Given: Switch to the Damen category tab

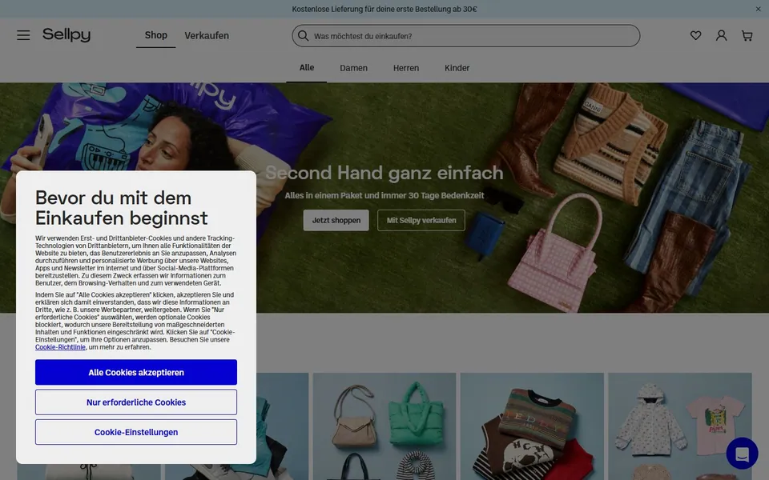Looking at the screenshot, I should (x=353, y=68).
